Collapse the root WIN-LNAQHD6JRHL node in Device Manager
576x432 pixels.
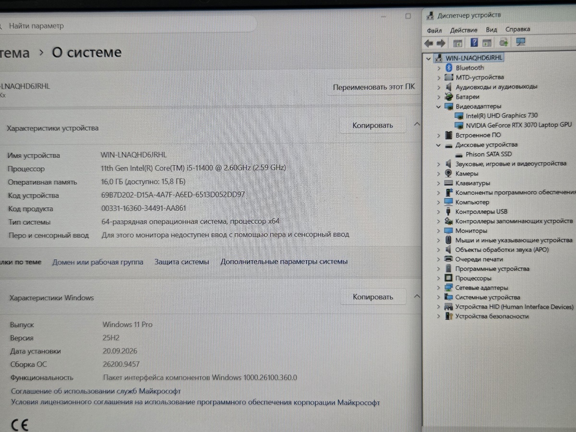tap(428, 59)
